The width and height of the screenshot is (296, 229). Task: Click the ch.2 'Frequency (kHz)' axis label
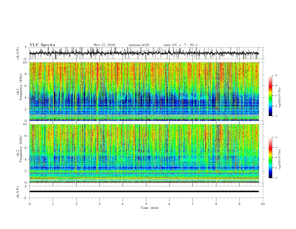point(21,149)
